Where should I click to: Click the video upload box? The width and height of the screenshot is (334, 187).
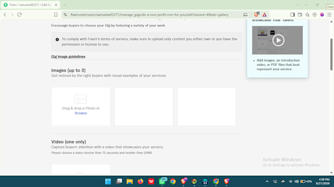tap(81, 169)
